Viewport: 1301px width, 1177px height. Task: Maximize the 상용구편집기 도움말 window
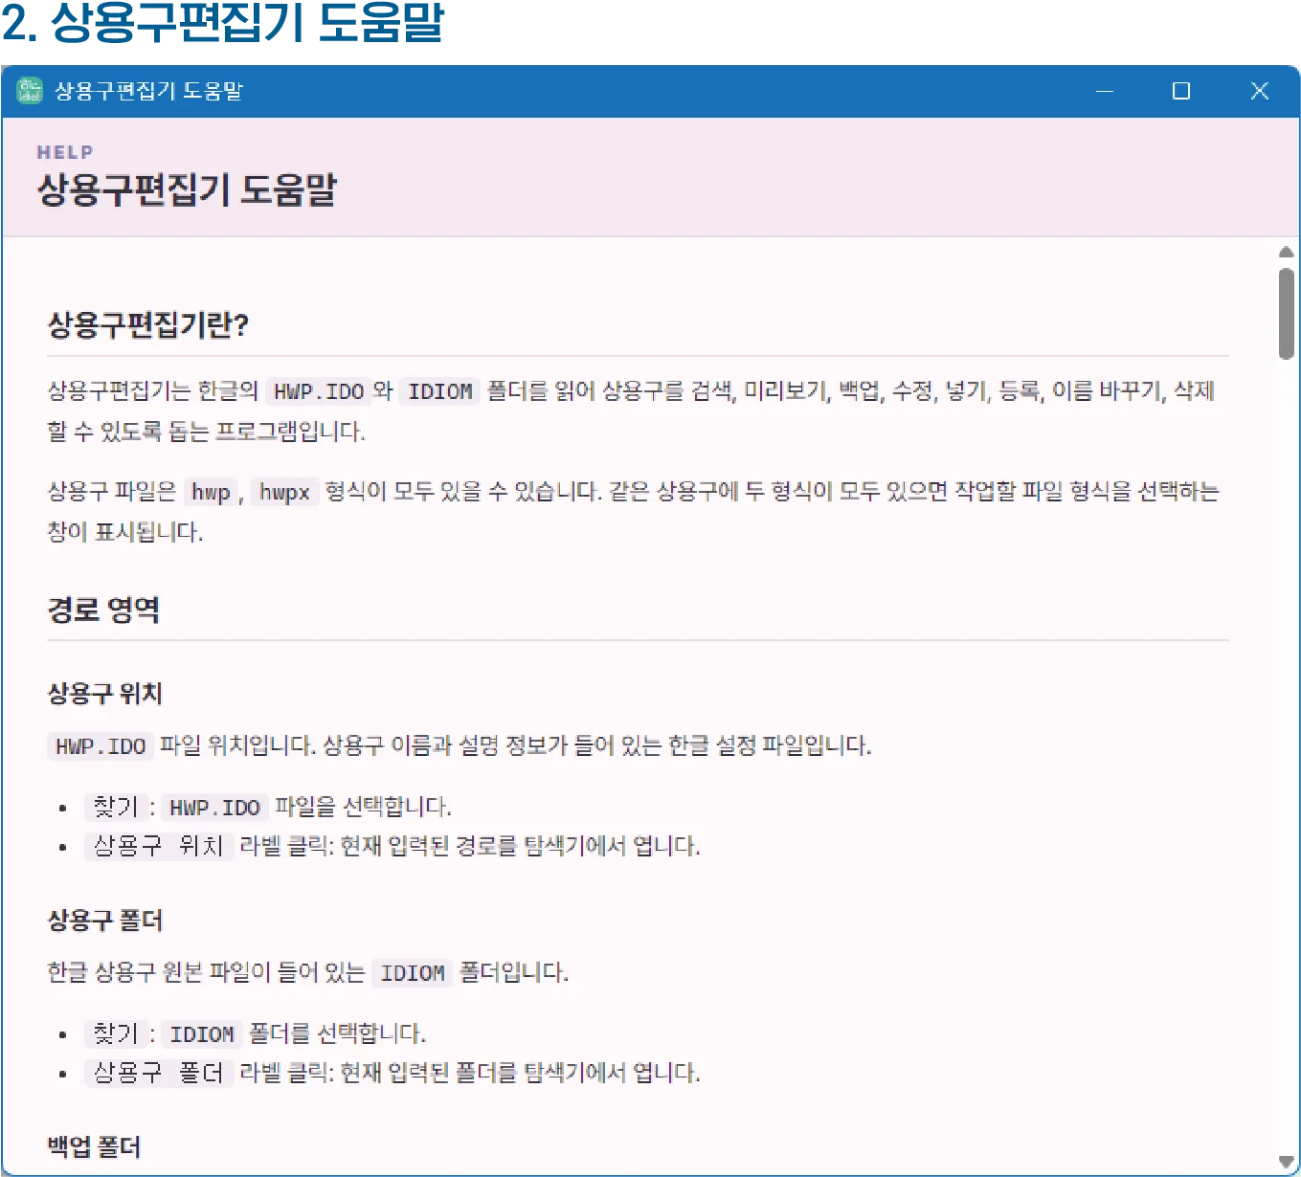pos(1181,91)
